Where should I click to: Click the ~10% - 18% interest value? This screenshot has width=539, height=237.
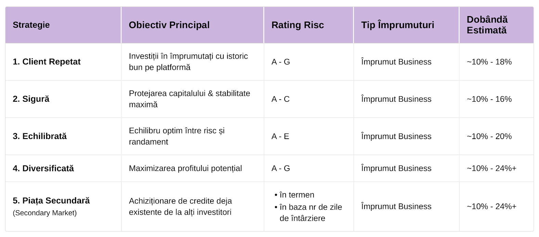point(489,62)
